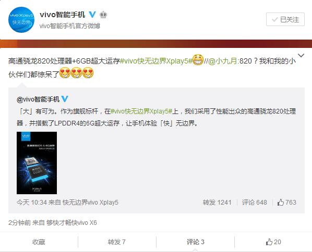The width and height of the screenshot is (312, 252).
Task: Like the post with thumbs-up 20
Action: click(273, 242)
